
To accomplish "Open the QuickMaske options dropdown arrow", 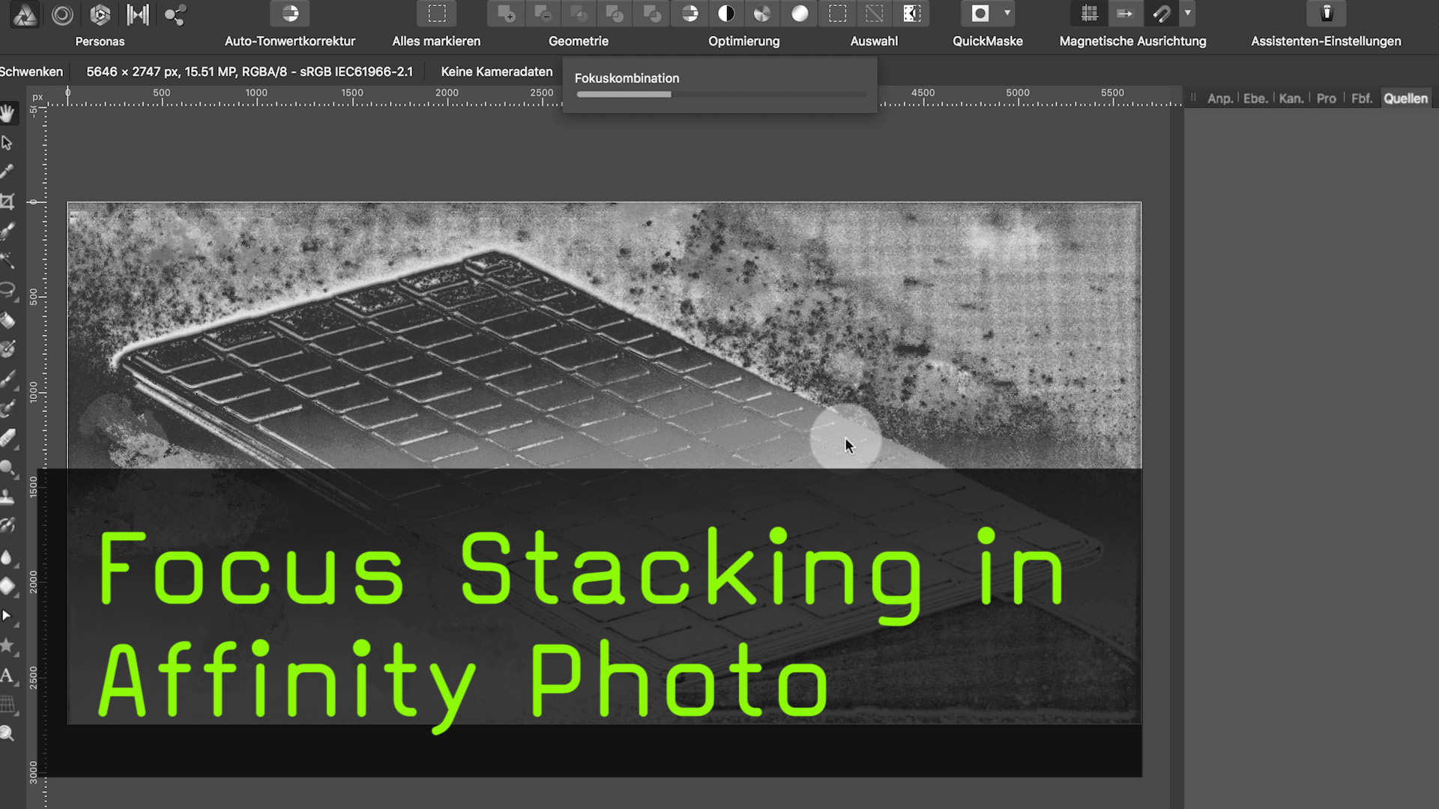I will (x=1007, y=13).
